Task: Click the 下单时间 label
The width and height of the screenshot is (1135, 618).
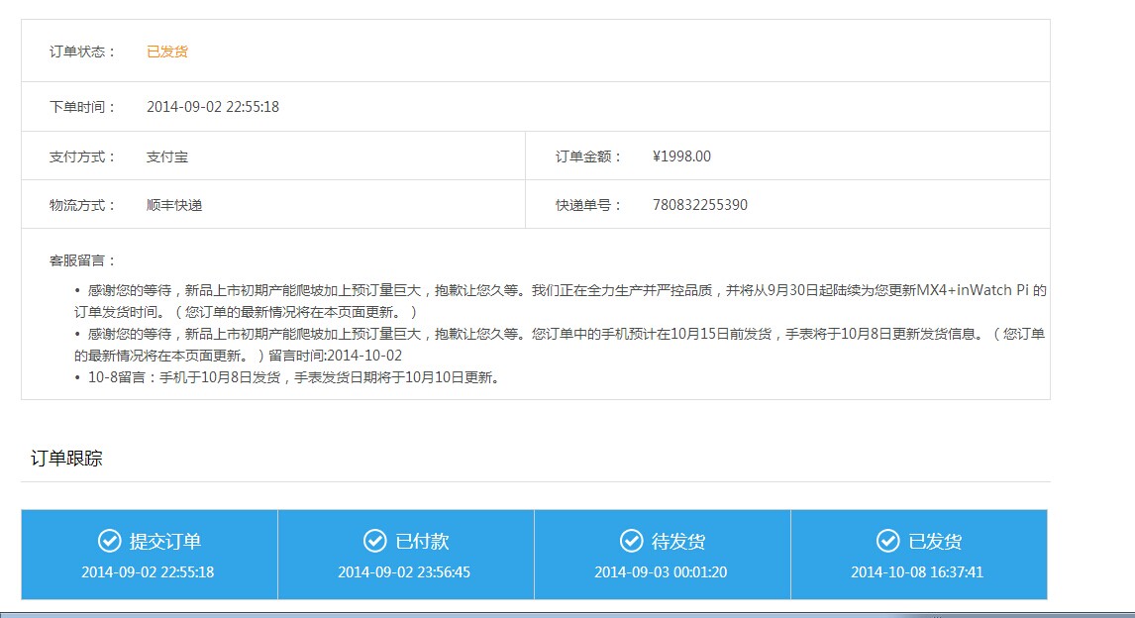Action: click(82, 107)
